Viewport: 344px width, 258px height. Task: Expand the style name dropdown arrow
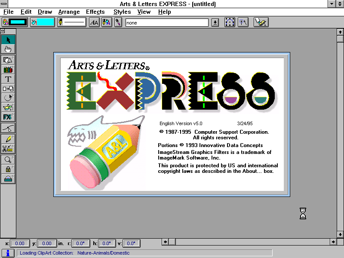coord(215,22)
